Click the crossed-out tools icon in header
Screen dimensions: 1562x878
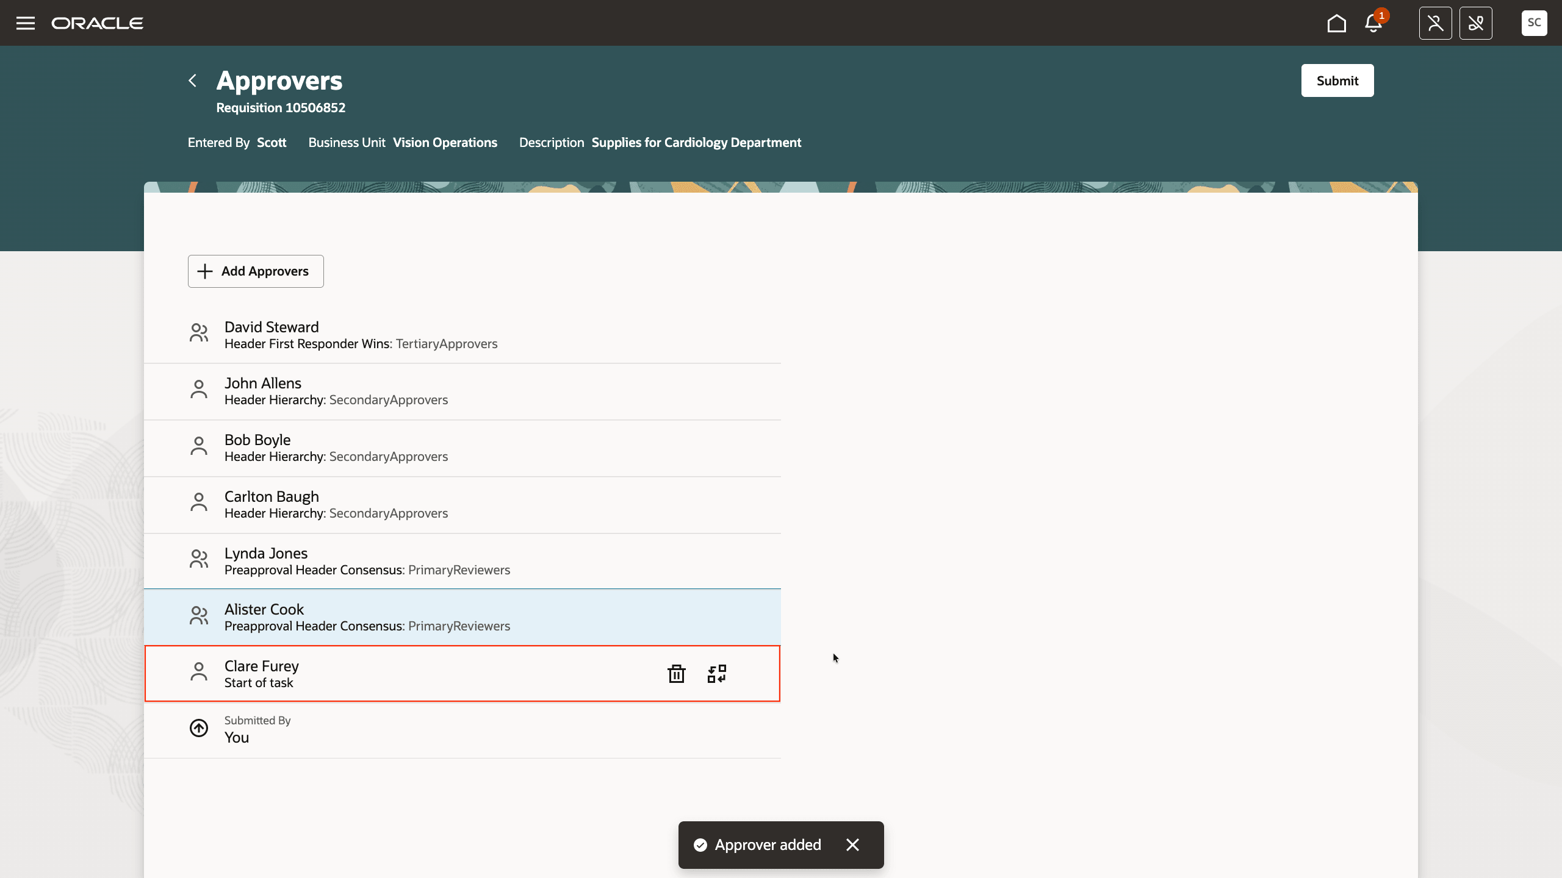(x=1475, y=23)
